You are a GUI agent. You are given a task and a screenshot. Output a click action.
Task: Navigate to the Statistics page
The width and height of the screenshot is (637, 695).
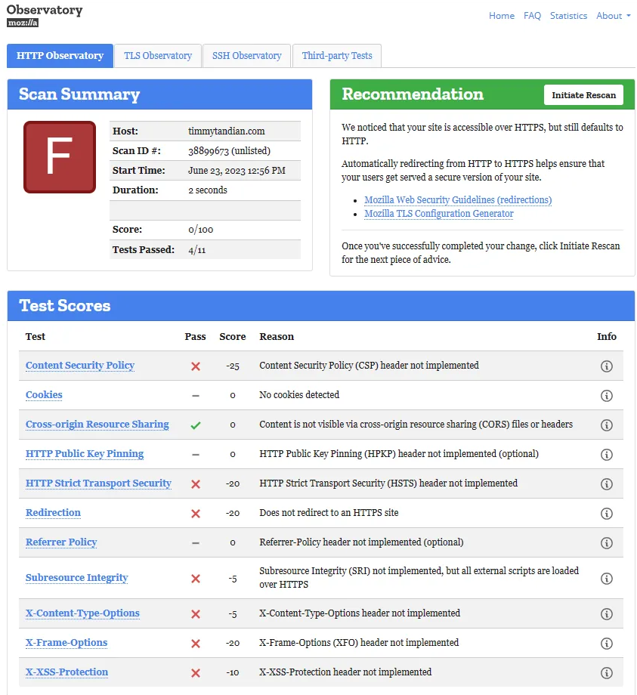pyautogui.click(x=568, y=15)
